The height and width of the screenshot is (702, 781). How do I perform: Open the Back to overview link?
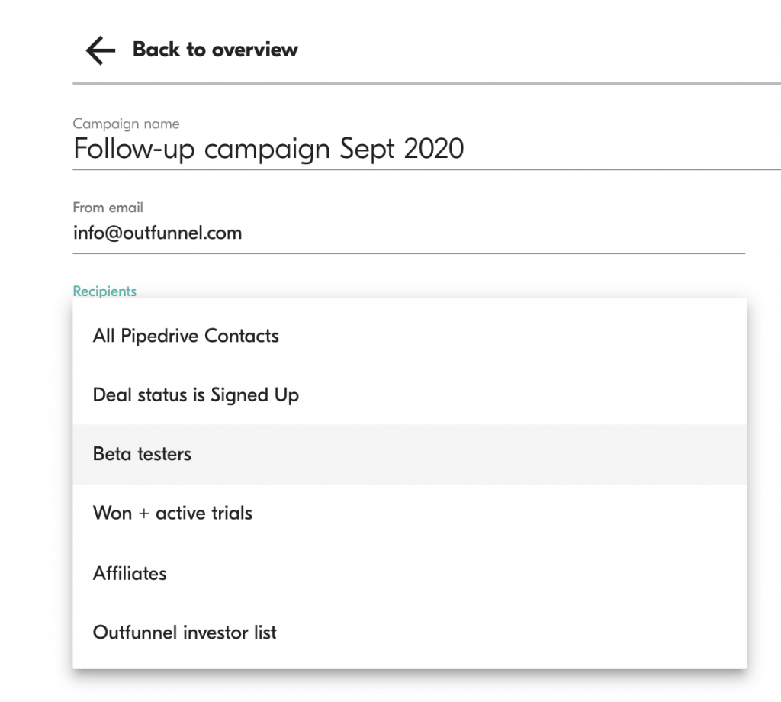tap(215, 50)
